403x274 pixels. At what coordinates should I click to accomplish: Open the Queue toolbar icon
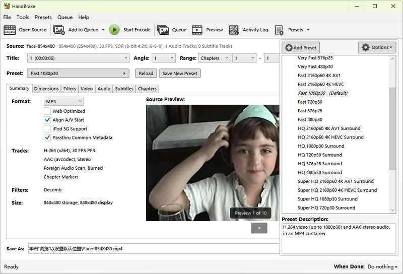click(163, 30)
